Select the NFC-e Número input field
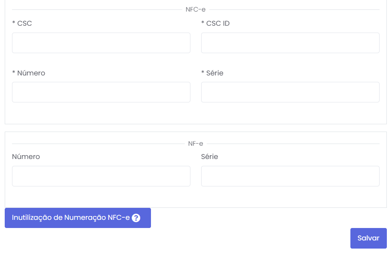The height and width of the screenshot is (261, 392). [x=101, y=92]
